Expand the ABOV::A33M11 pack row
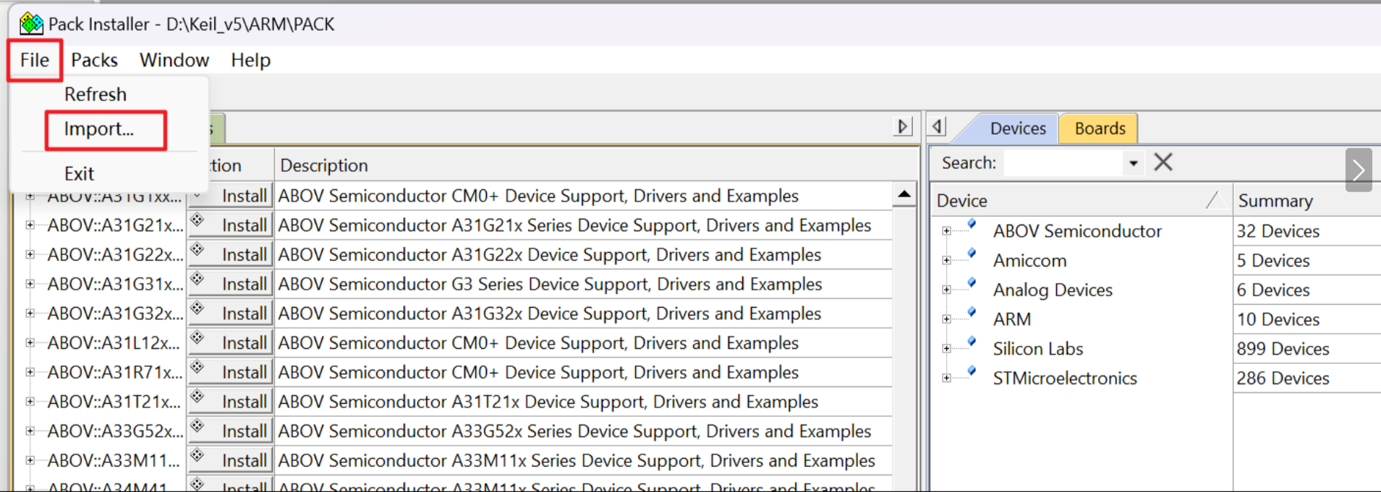The height and width of the screenshot is (492, 1381). tap(30, 460)
